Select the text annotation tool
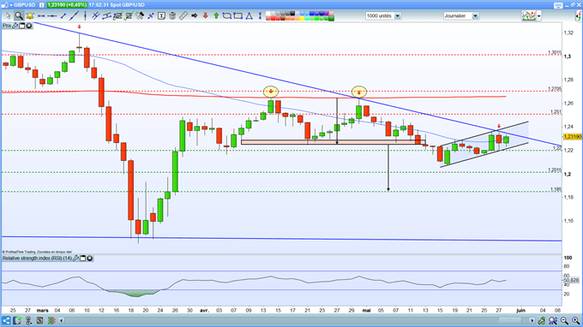Image resolution: width=583 pixels, height=327 pixels. (x=161, y=16)
